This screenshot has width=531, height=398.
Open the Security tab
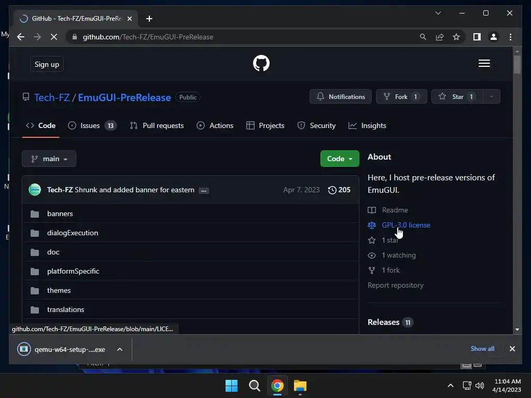point(316,125)
